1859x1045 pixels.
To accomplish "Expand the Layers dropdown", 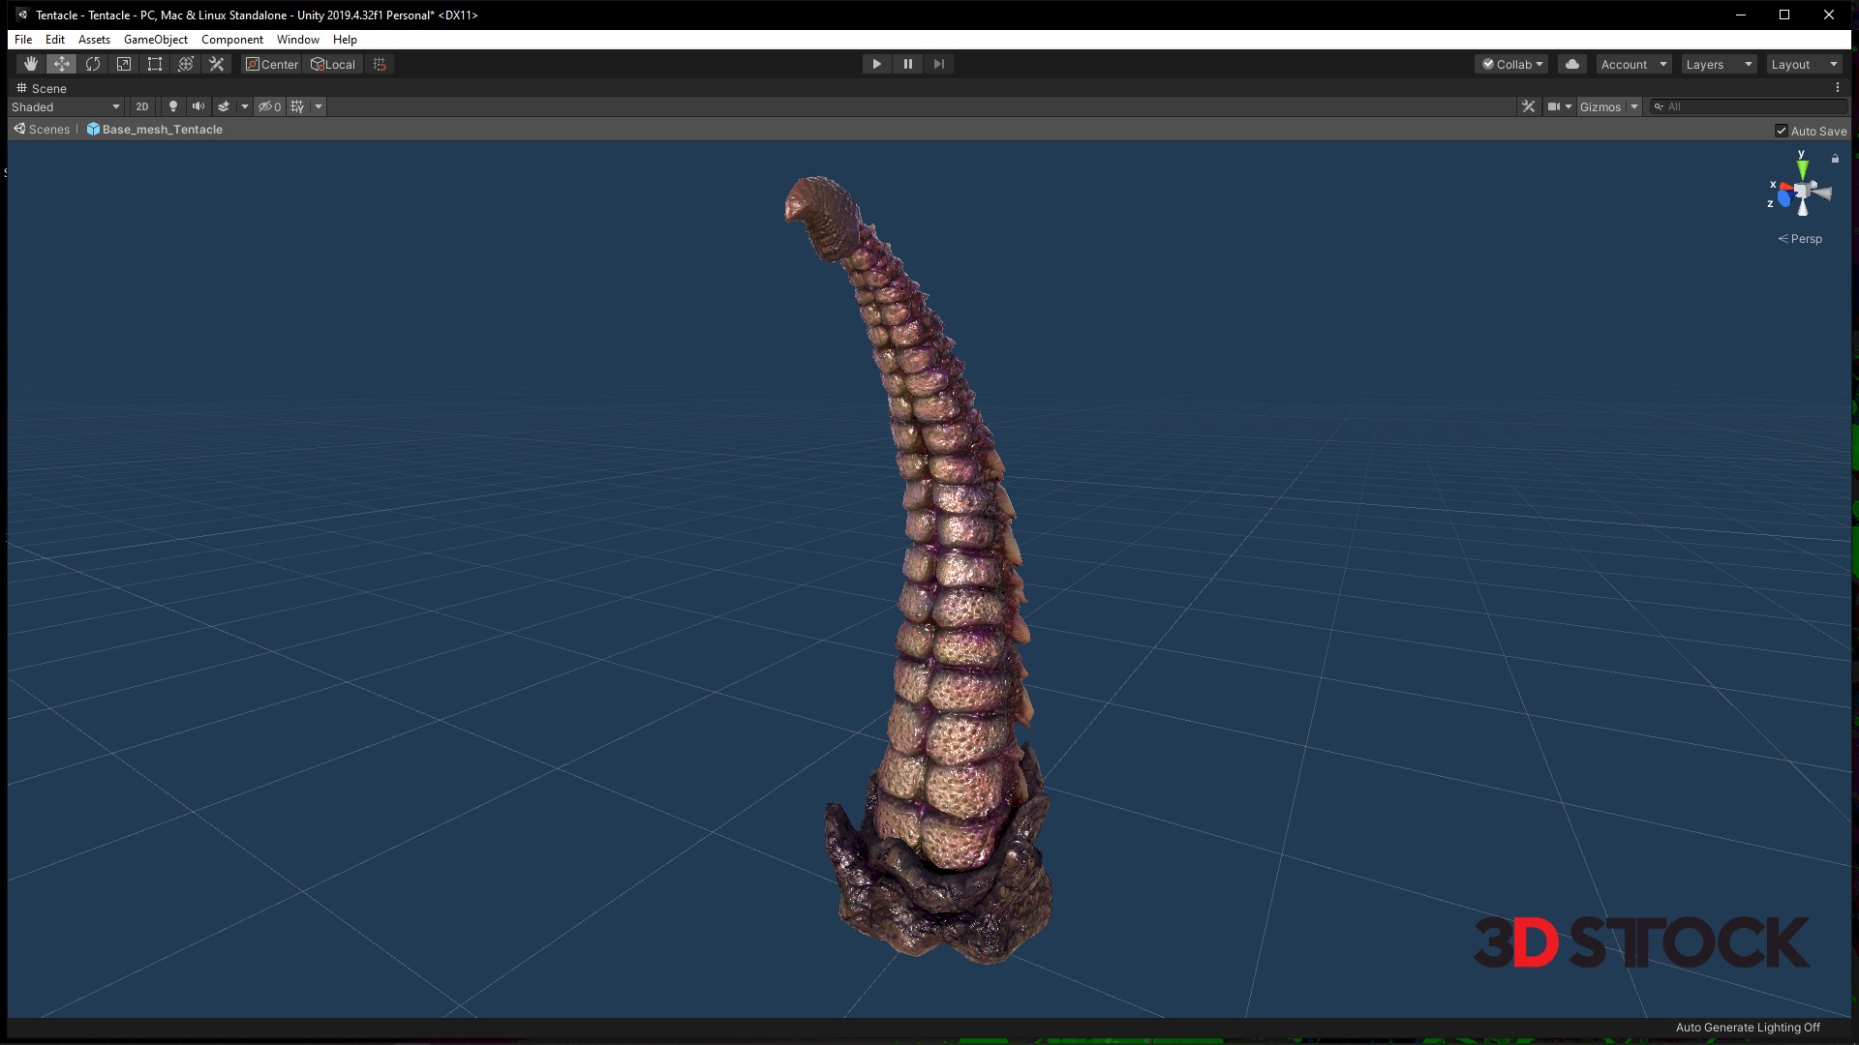I will tap(1719, 64).
